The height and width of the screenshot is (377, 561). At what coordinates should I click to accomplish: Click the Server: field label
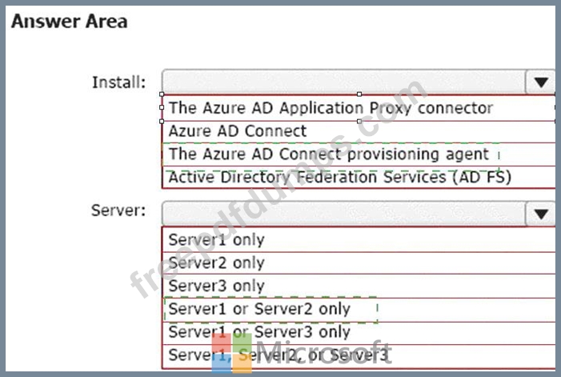click(x=118, y=211)
